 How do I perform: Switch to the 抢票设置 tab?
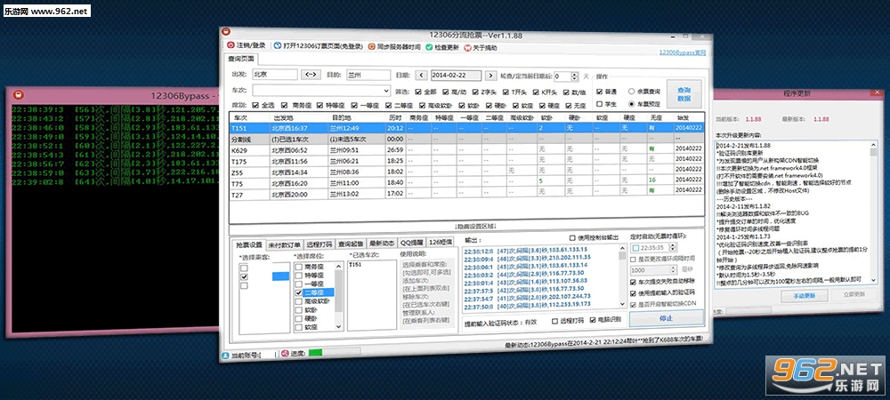click(x=249, y=244)
